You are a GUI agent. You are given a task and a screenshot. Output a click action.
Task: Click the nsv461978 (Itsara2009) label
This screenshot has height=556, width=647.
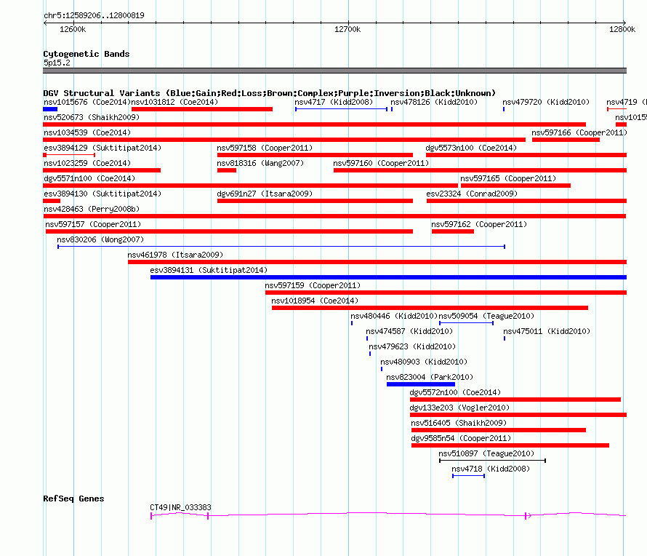tap(175, 255)
